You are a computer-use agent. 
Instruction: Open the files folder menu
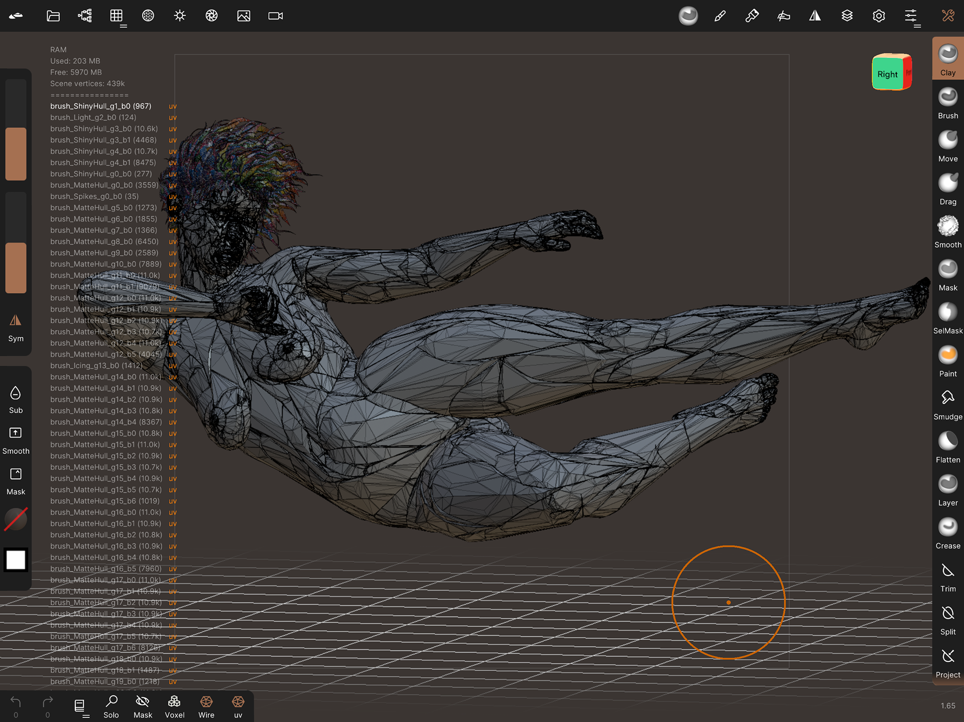click(53, 16)
